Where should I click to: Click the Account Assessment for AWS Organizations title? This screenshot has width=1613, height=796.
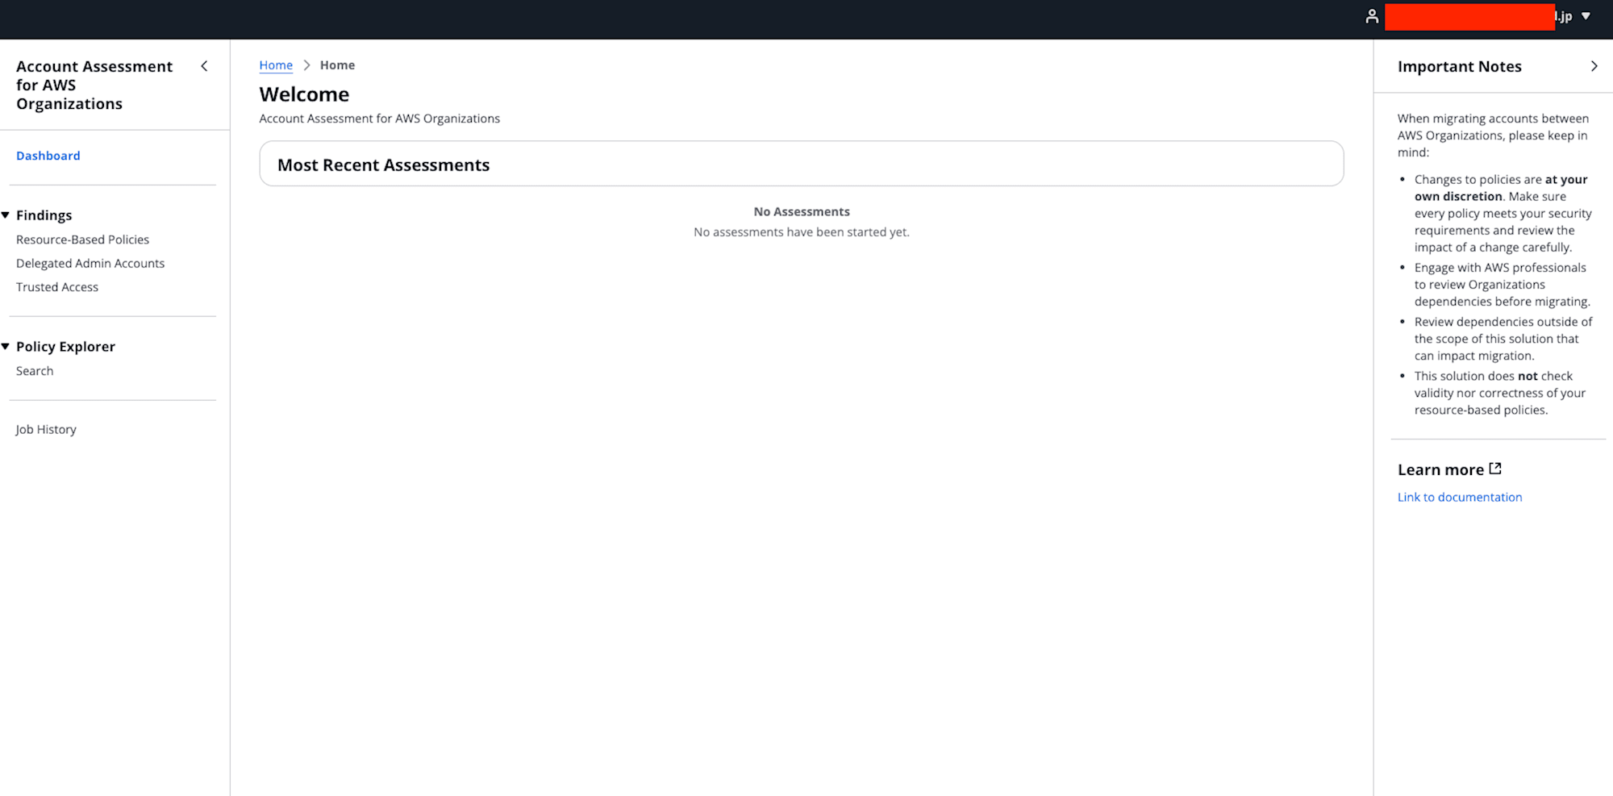tap(94, 85)
